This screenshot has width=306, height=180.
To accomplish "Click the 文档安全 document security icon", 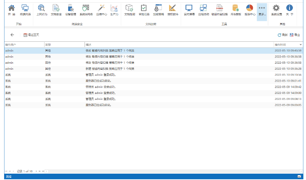I will click(x=56, y=10).
